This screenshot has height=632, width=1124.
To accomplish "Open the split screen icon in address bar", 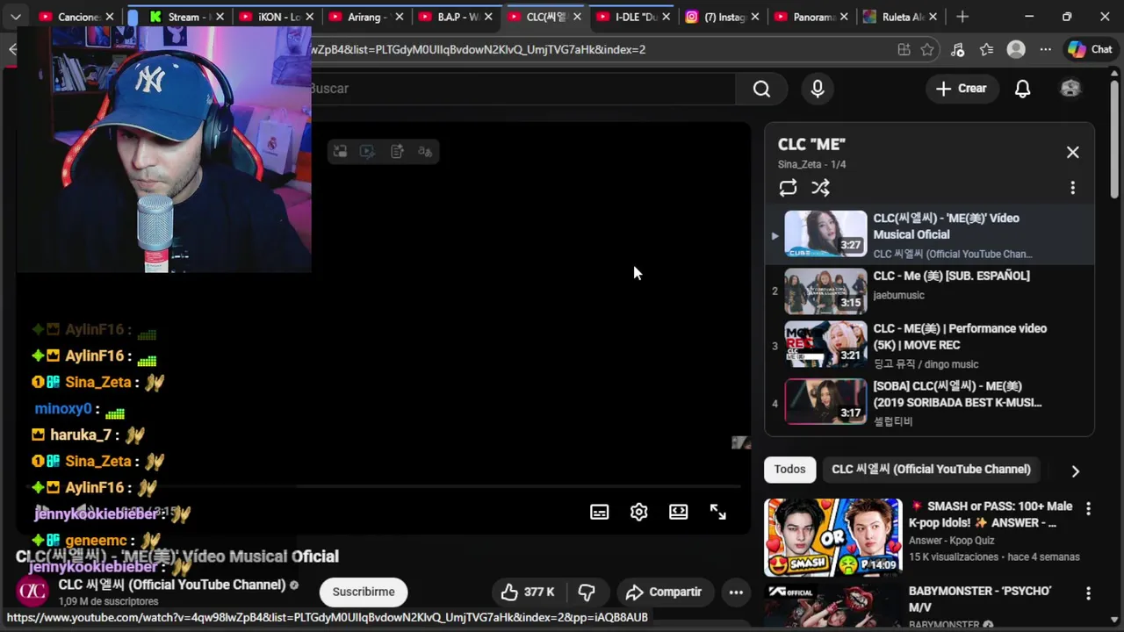I will [904, 50].
